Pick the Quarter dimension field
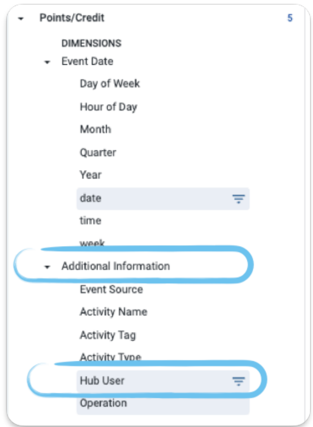 coord(98,153)
